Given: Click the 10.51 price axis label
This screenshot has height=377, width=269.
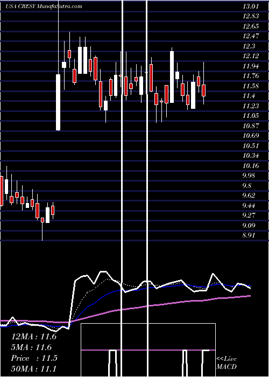Looking at the screenshot, I should point(251,146).
